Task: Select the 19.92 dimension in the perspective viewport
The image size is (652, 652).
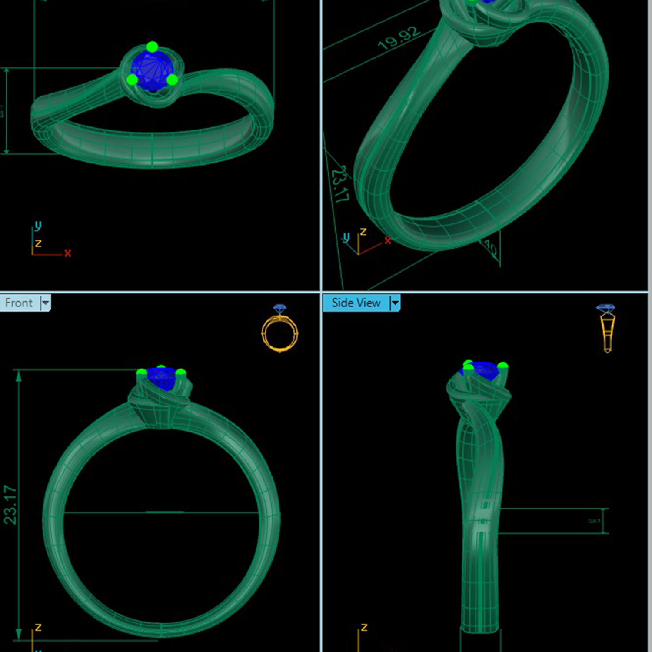Action: pos(399,38)
